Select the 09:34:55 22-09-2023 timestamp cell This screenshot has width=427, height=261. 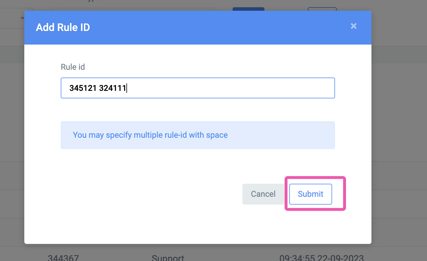321,258
